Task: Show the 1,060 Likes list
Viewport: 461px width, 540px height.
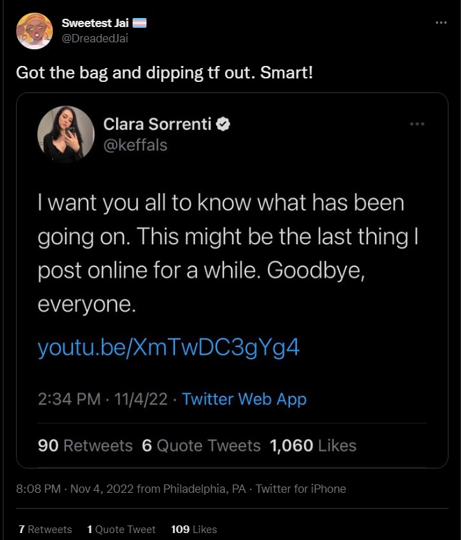Action: point(312,446)
